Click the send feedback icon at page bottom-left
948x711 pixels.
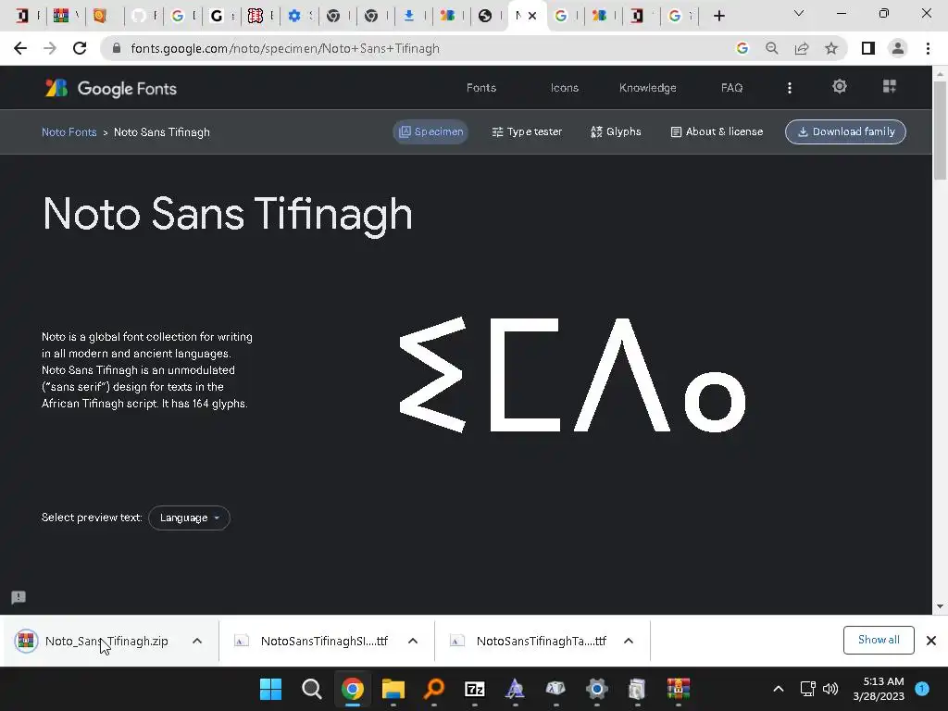19,597
